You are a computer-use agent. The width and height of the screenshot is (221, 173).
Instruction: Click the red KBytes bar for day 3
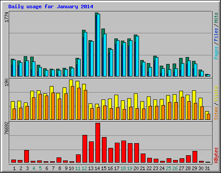click(x=26, y=156)
